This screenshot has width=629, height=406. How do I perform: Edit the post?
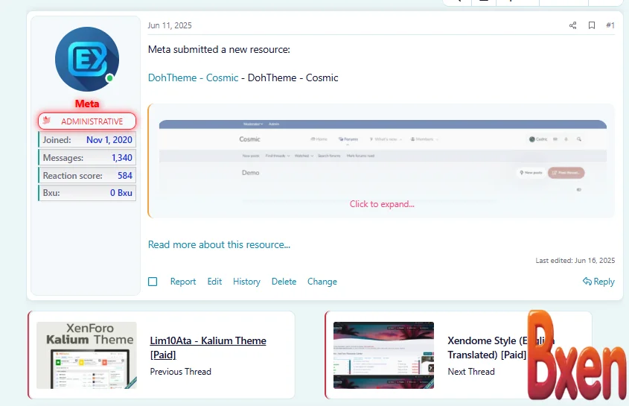214,282
